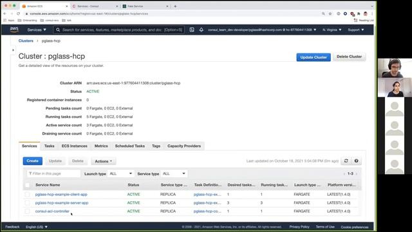The image size is (412, 232).
Task: Open the pglass-hcp-example-client-app service link
Action: 61,195
